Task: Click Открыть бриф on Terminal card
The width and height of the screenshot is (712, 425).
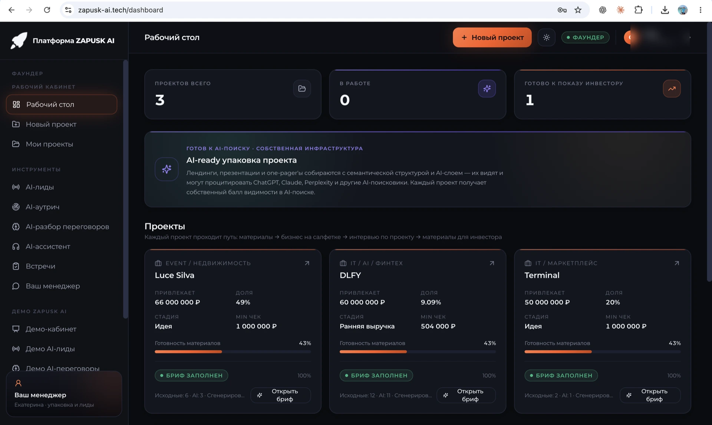Action: coord(650,395)
